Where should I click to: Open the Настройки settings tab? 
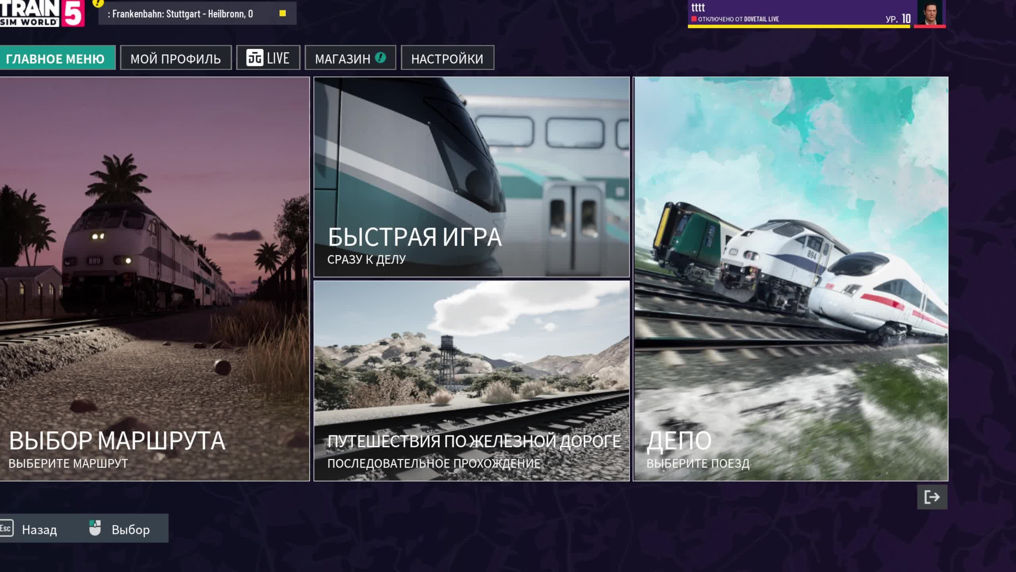tap(447, 59)
